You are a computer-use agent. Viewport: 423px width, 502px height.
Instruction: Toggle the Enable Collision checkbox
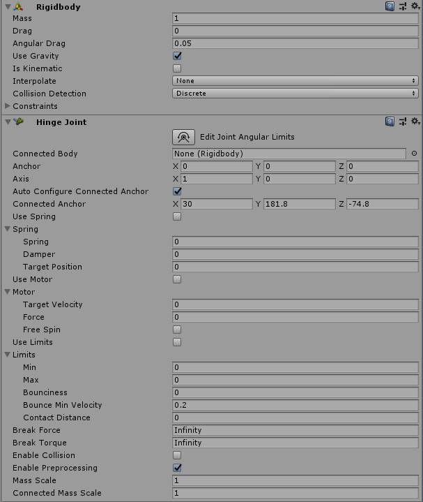(177, 455)
